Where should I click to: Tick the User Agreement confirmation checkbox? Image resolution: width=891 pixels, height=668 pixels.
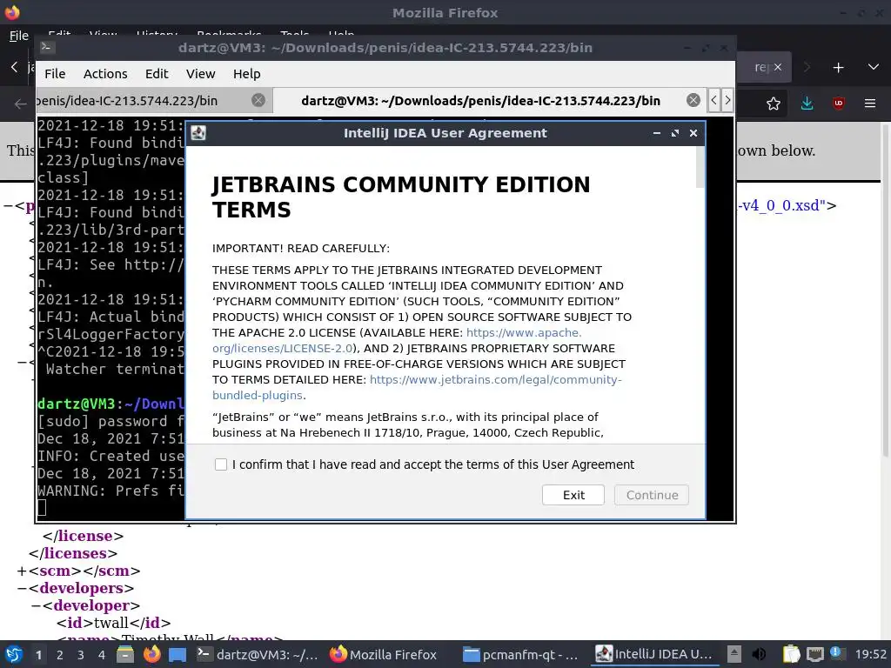[x=221, y=464]
